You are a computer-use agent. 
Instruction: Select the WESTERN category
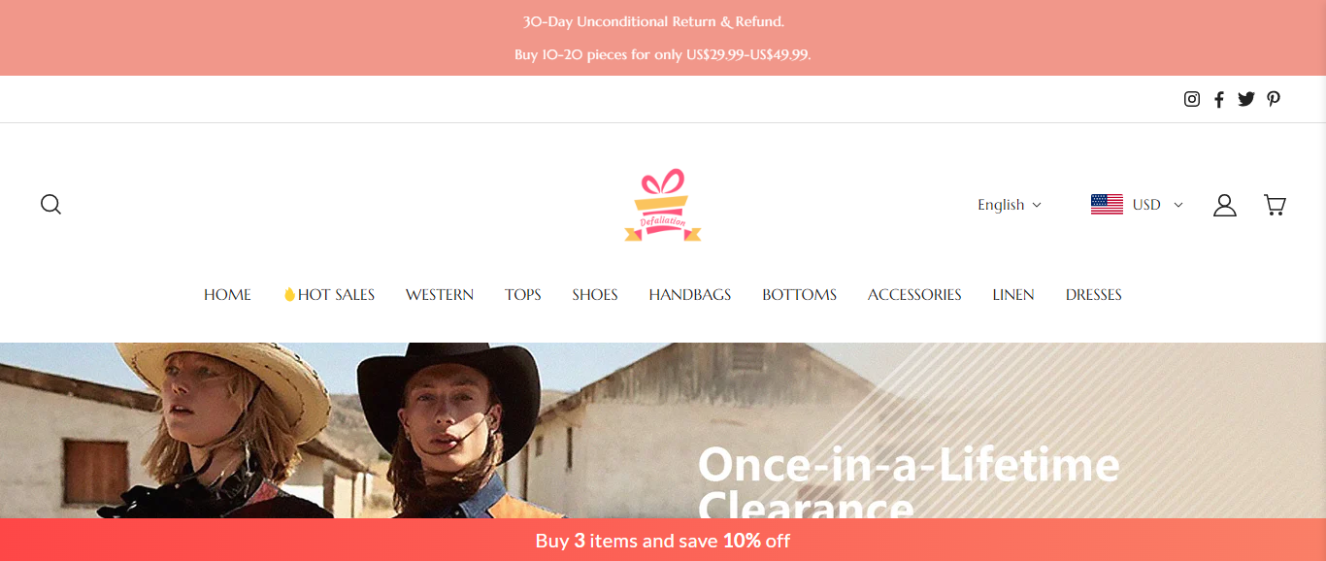440,295
